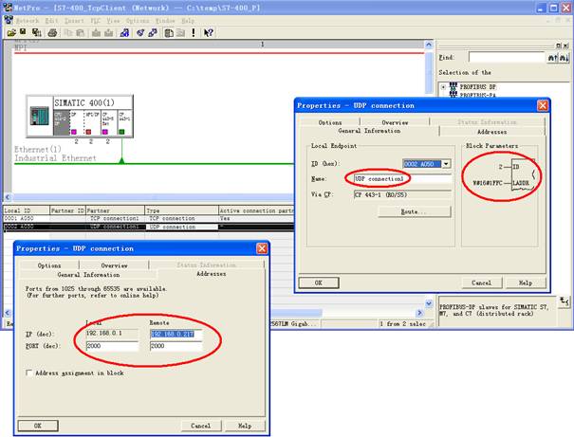
Task: Click the exclamation mark toolbar icon
Action: (194, 33)
